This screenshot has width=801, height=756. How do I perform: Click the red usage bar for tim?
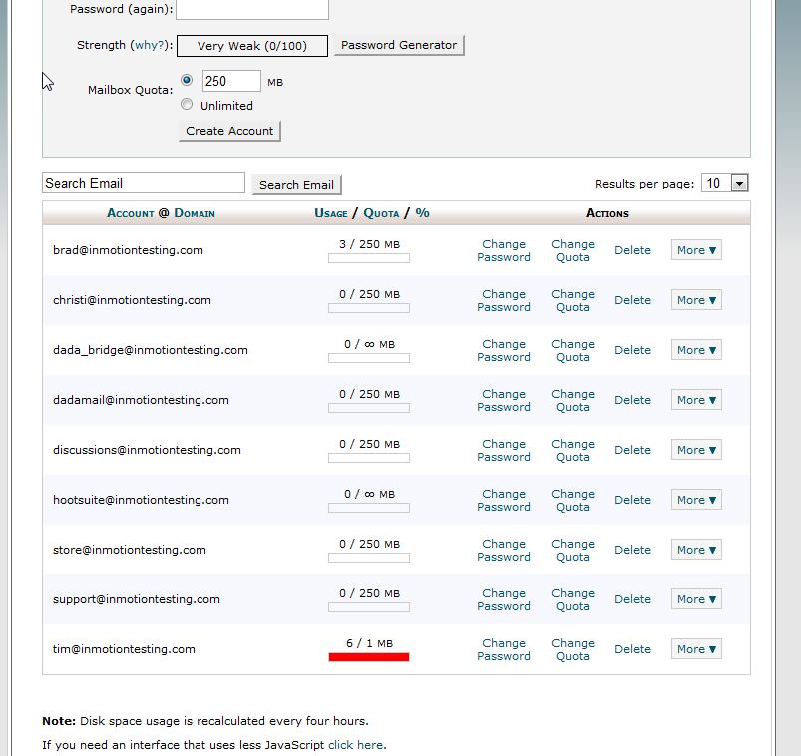coord(369,657)
